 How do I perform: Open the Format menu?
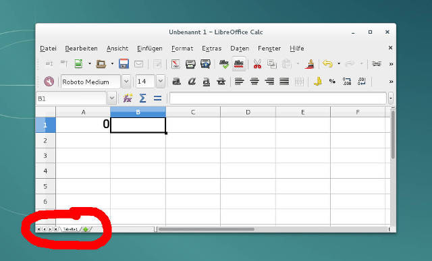[x=182, y=49]
